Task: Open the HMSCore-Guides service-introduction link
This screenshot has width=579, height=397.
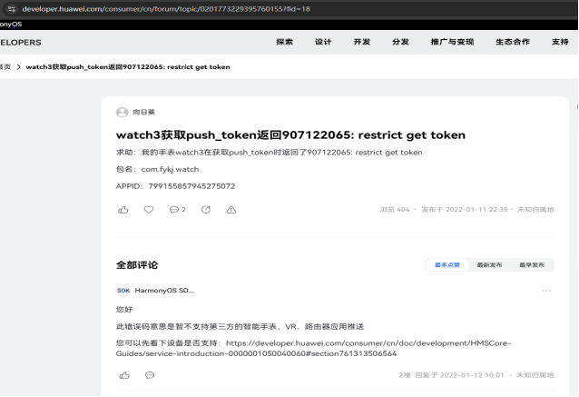Action: pos(313,348)
